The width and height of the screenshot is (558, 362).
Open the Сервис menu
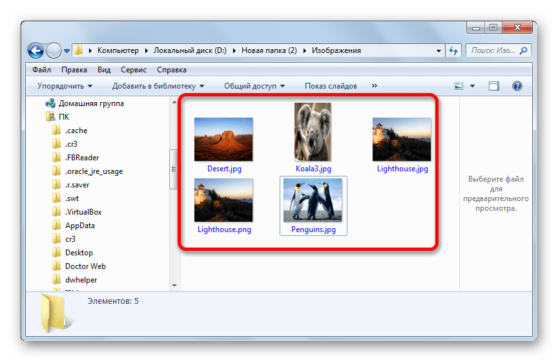[133, 70]
